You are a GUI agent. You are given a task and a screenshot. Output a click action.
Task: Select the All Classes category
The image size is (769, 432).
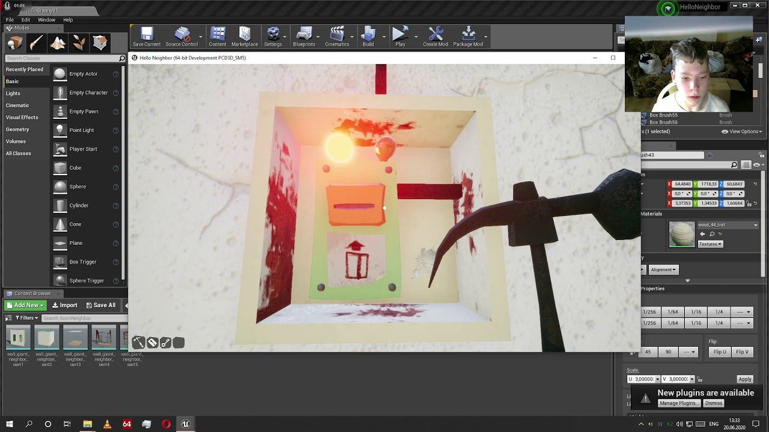[x=19, y=154]
